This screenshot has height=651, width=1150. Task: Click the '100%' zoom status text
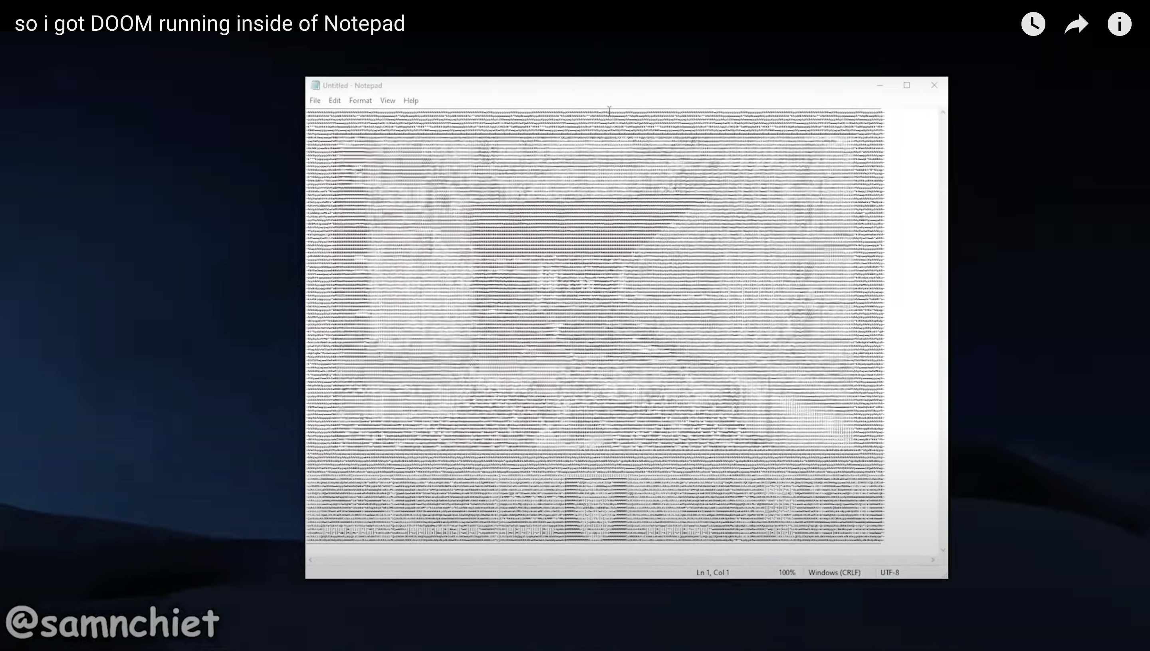(x=787, y=572)
